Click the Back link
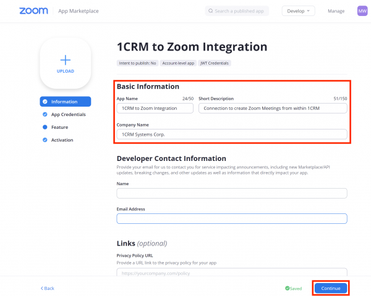This screenshot has height=296, width=371. [48, 288]
